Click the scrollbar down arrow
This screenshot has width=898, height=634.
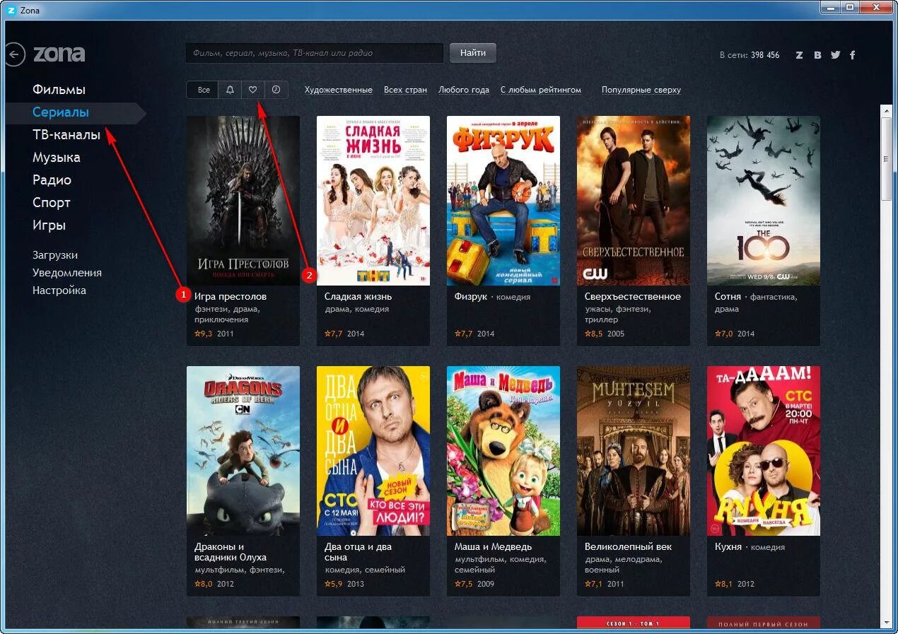point(887,622)
